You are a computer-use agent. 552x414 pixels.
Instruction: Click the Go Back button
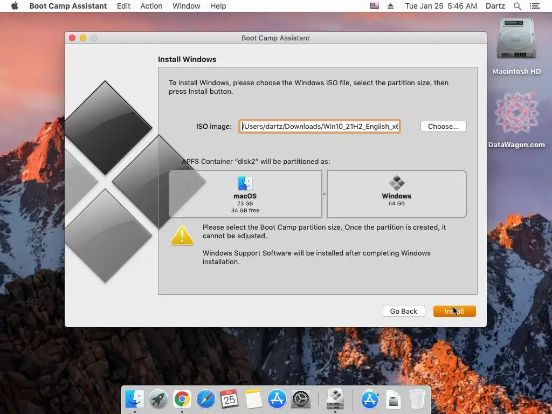(x=404, y=311)
